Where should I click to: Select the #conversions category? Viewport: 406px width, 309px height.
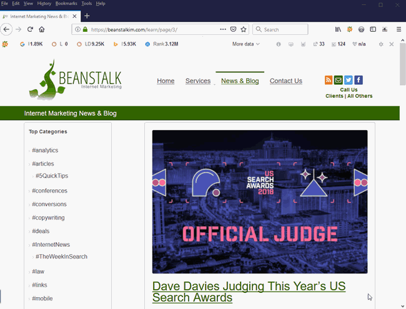click(49, 204)
